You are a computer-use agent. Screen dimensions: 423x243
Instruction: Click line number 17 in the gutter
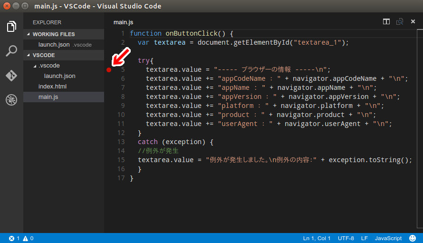point(121,178)
